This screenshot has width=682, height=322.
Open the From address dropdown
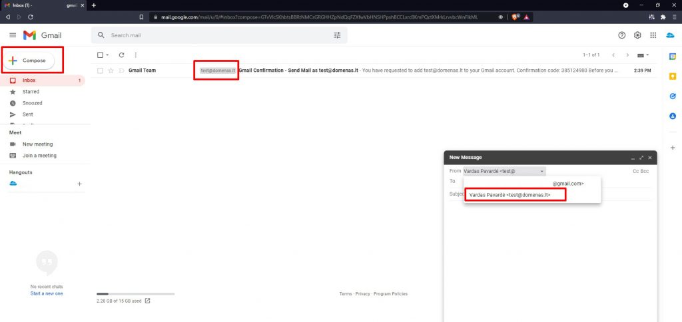pos(505,172)
